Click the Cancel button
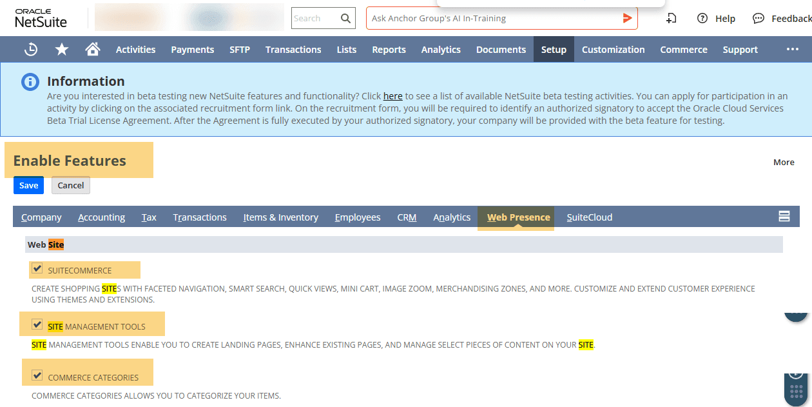The width and height of the screenshot is (812, 407). point(71,185)
